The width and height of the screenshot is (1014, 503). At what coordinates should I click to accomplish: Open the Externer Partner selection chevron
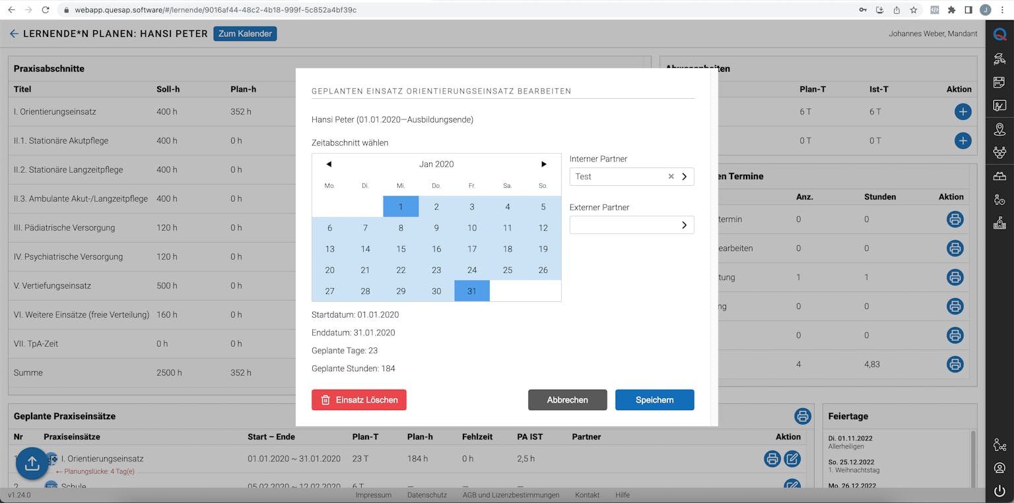tap(683, 225)
